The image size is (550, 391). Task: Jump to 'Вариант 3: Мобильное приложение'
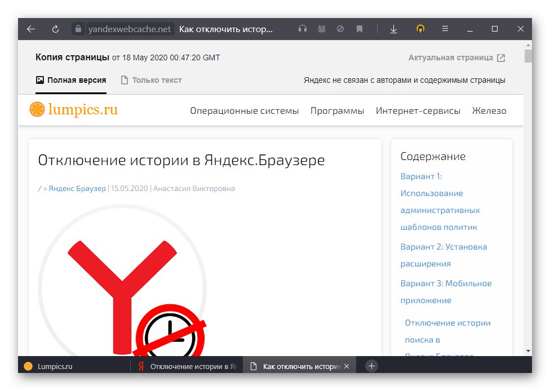(446, 292)
